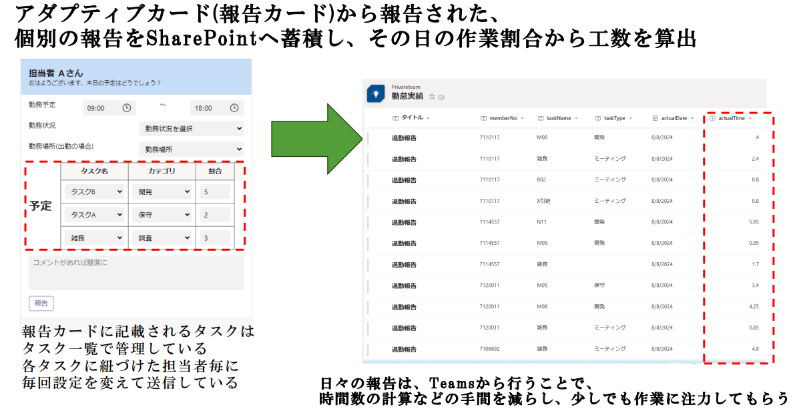The image size is (797, 413).
Task: Click the actualTime value 4.25
Action: [x=754, y=306]
